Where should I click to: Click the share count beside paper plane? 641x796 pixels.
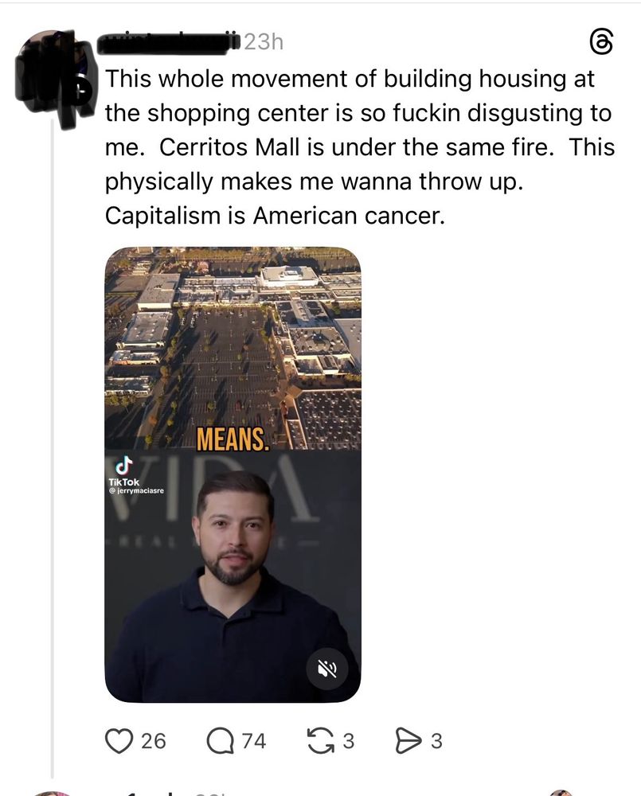tap(436, 741)
